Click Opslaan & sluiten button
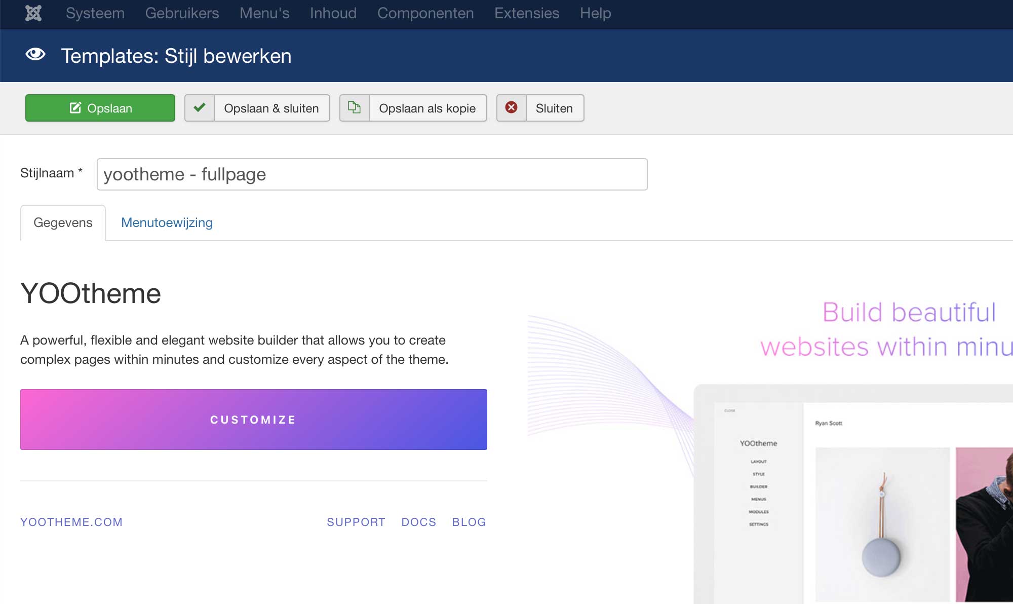Screen dimensions: 1013x604 tap(257, 108)
